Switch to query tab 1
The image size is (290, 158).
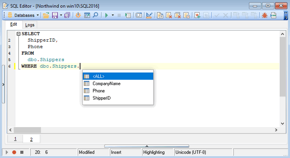click(15, 139)
